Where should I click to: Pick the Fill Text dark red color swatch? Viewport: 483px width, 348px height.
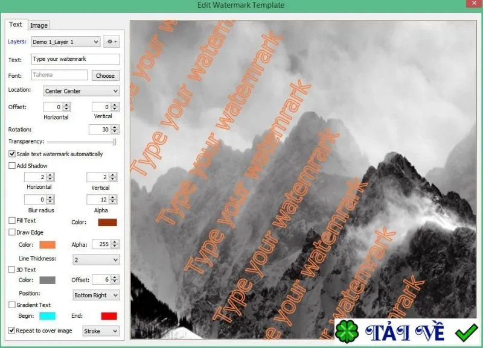[107, 222]
